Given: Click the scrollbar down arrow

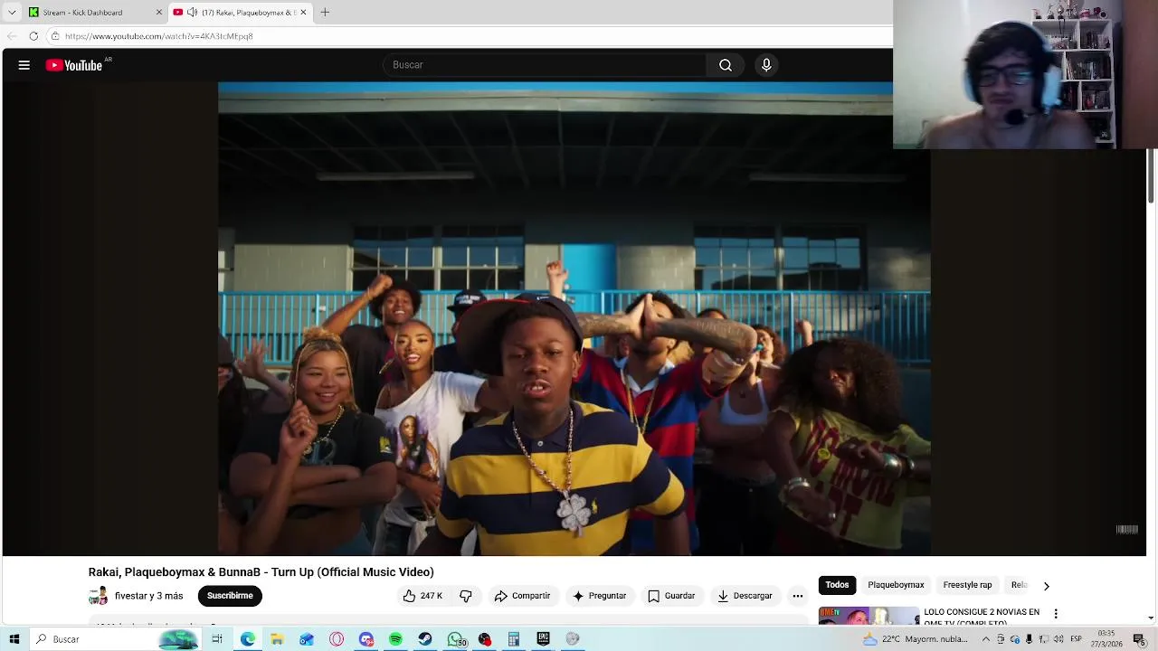Looking at the screenshot, I should point(1151,618).
